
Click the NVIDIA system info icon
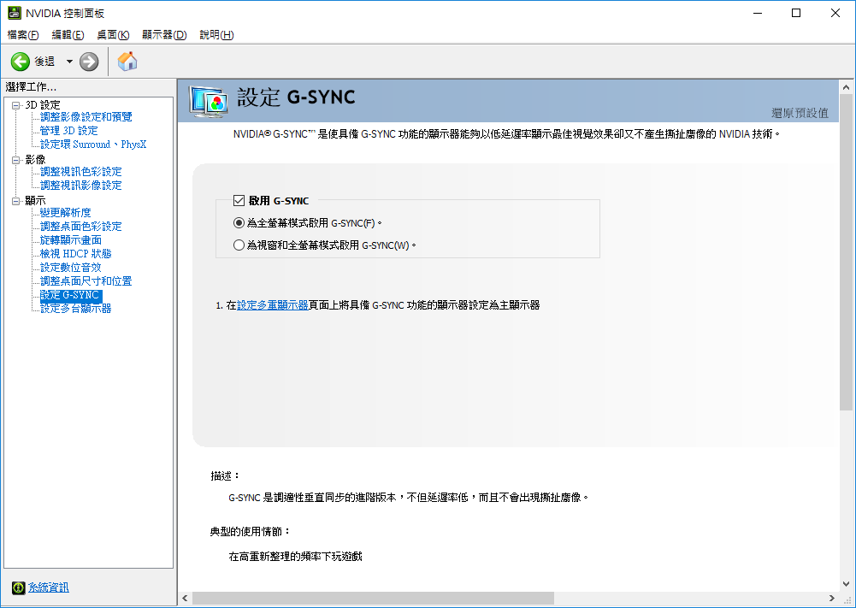click(19, 587)
